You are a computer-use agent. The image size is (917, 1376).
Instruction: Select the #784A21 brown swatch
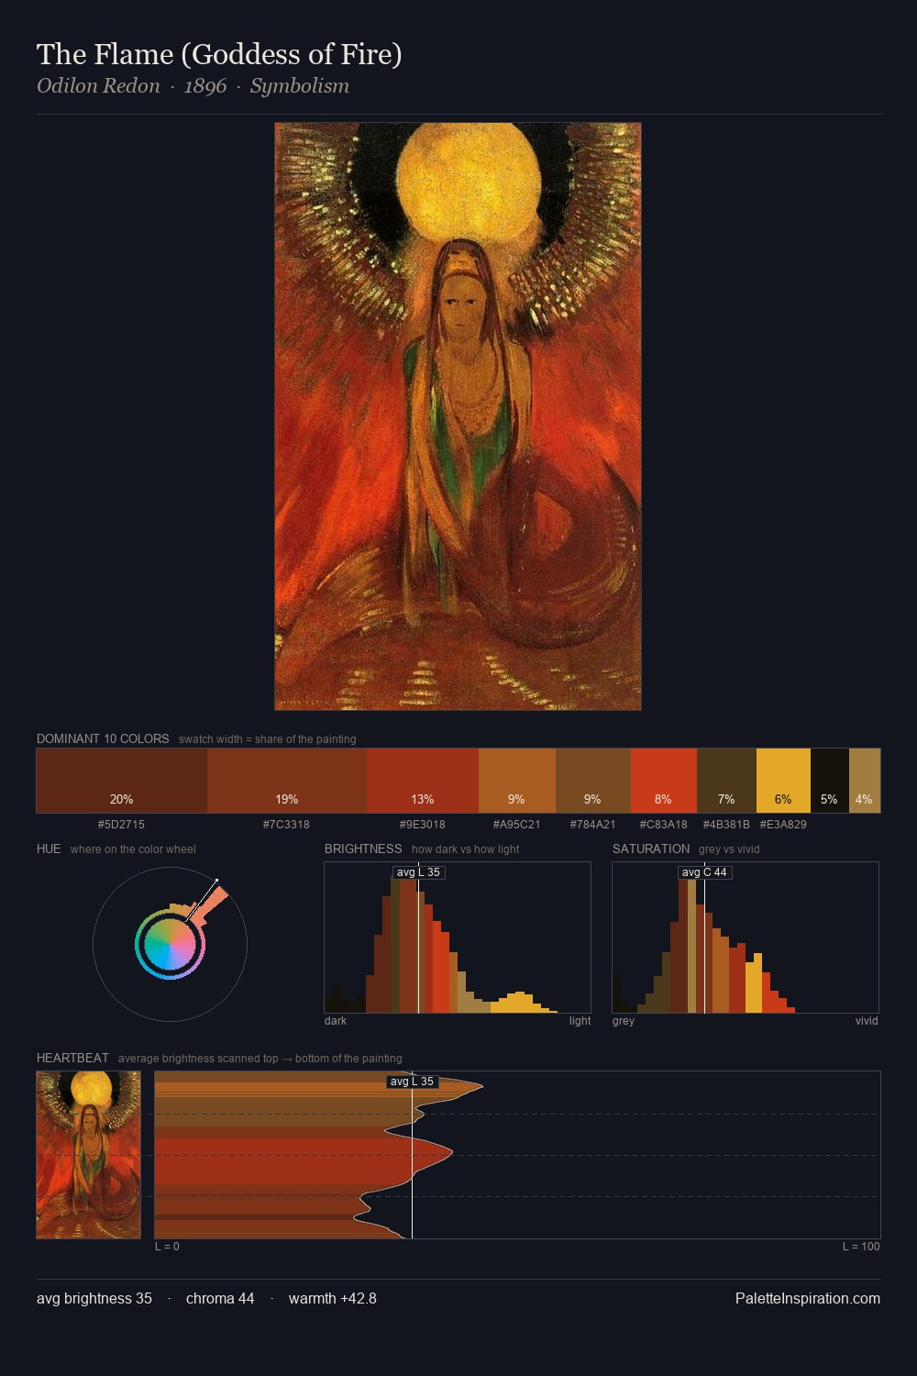click(593, 781)
